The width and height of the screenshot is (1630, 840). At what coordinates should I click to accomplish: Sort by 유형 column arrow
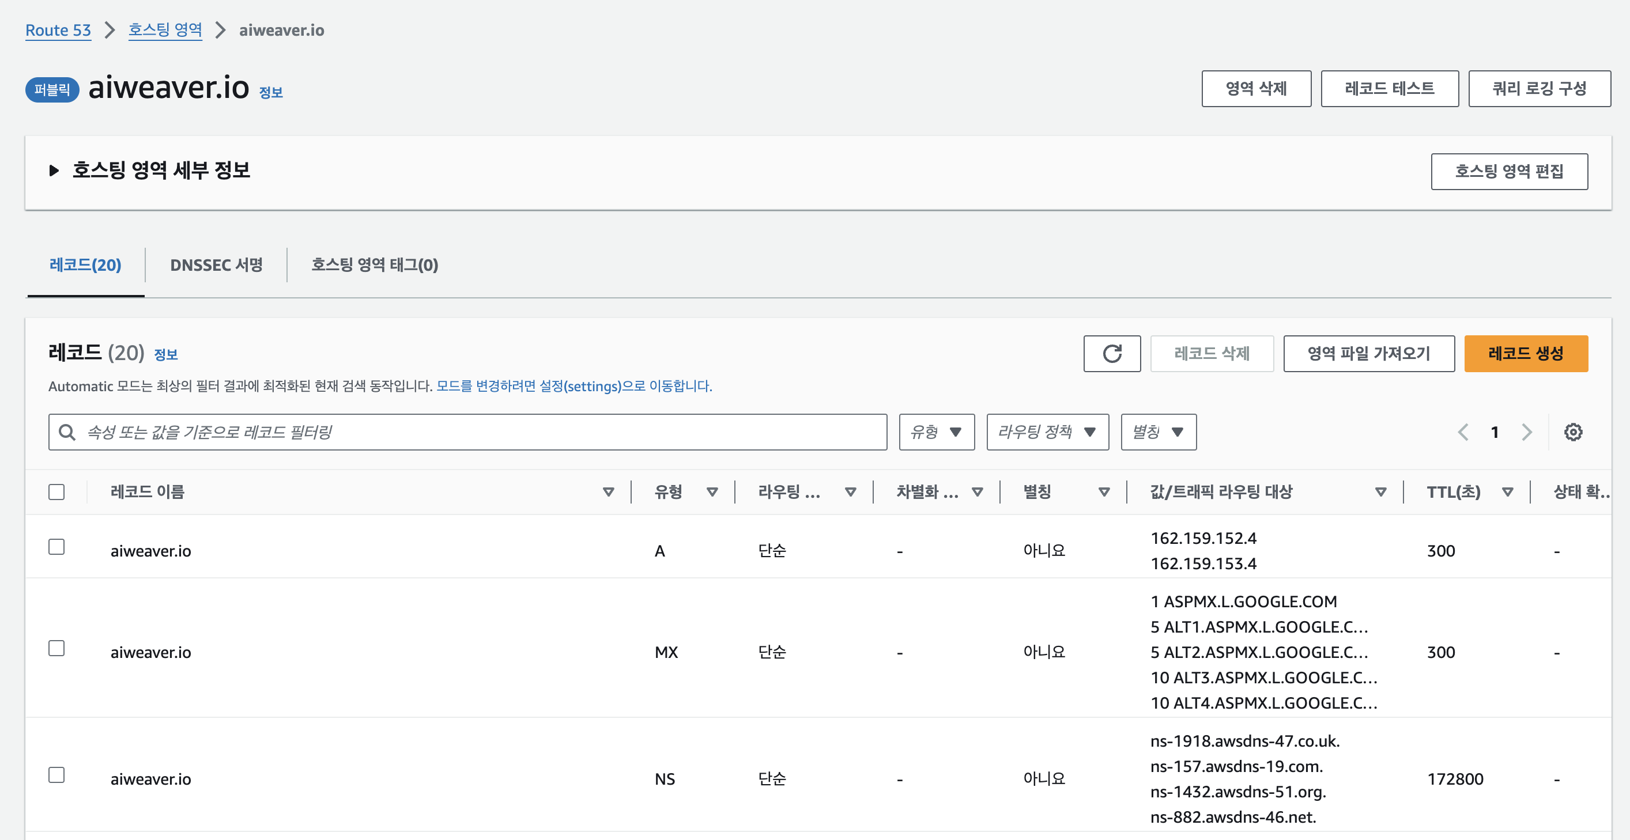pyautogui.click(x=712, y=492)
